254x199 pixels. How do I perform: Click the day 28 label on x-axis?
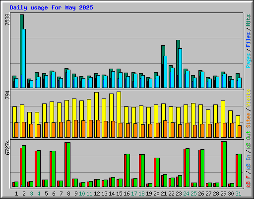(x=216, y=194)
